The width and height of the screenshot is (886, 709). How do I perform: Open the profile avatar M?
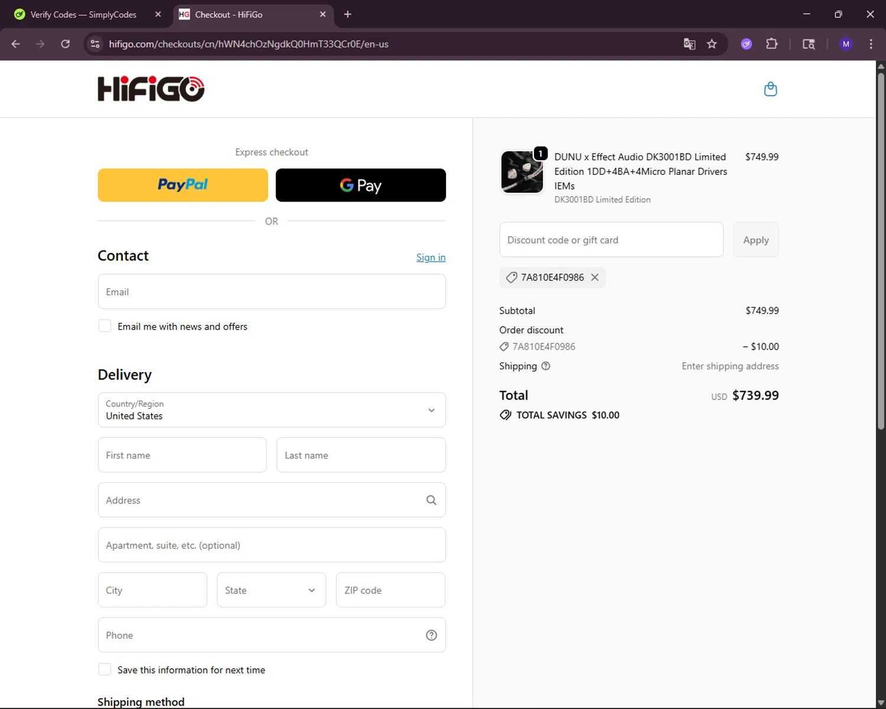[846, 44]
